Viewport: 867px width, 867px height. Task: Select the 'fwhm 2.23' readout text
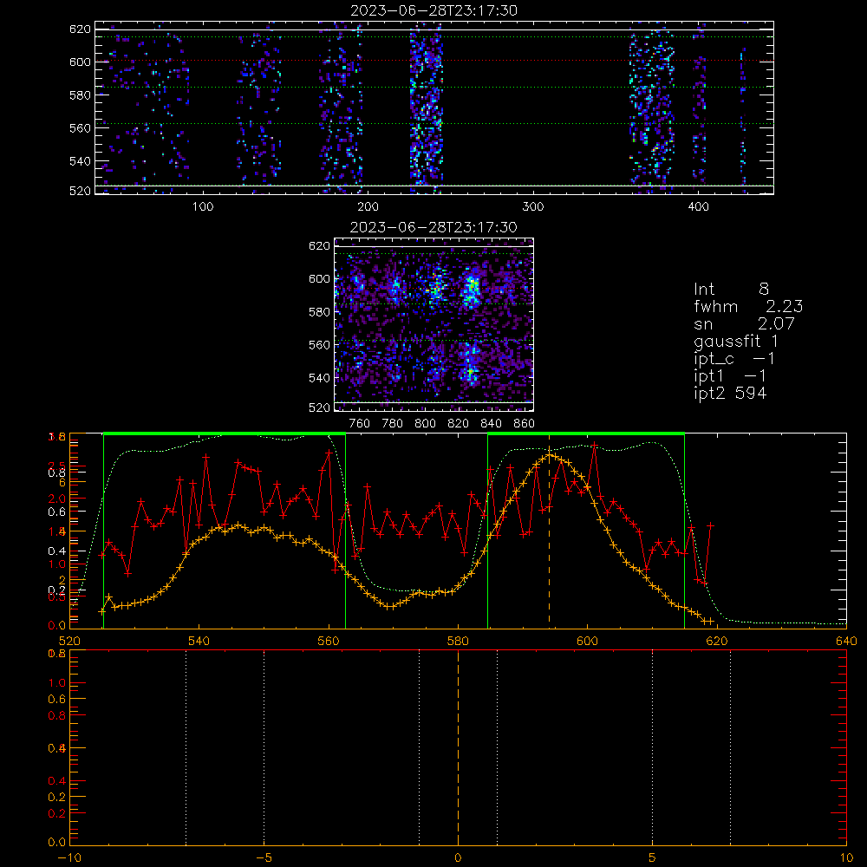(x=748, y=306)
